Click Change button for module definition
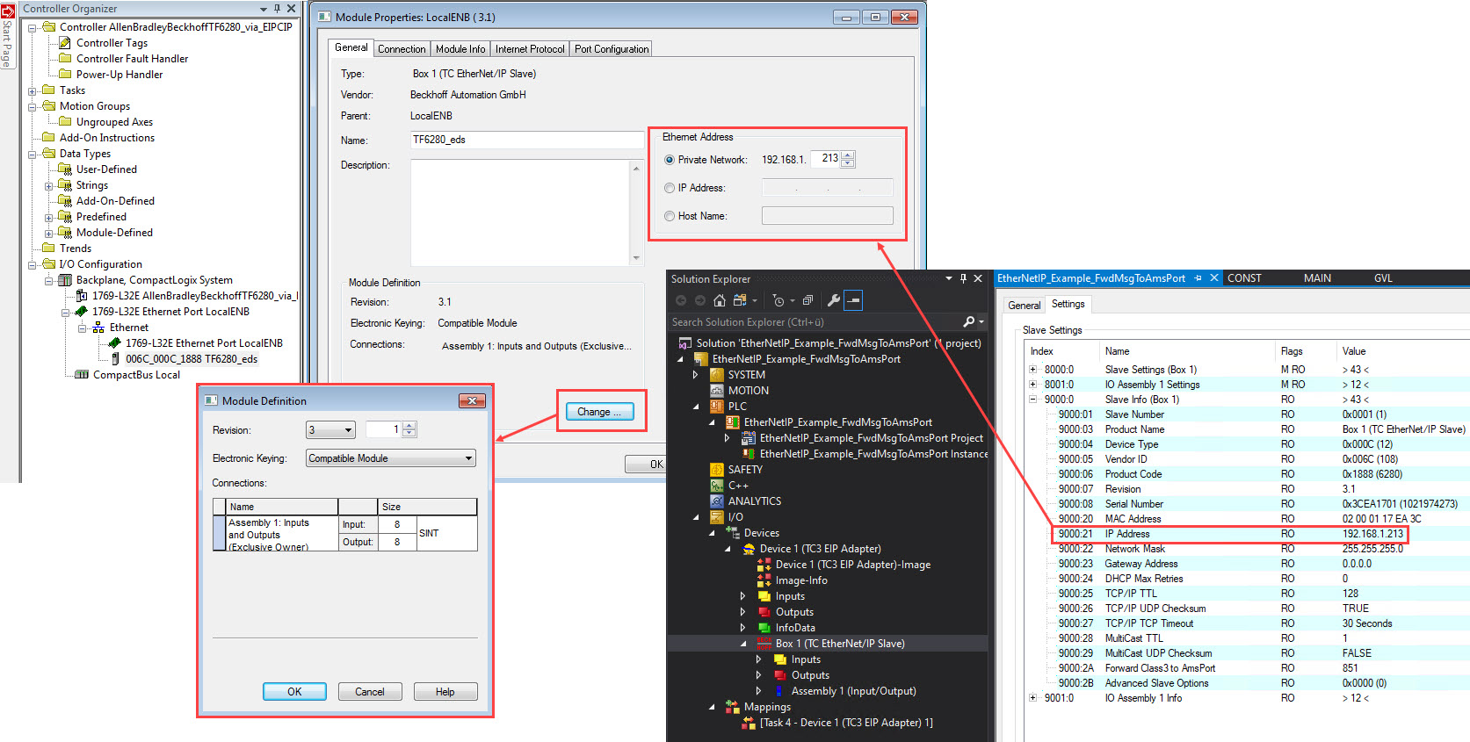 (x=600, y=412)
